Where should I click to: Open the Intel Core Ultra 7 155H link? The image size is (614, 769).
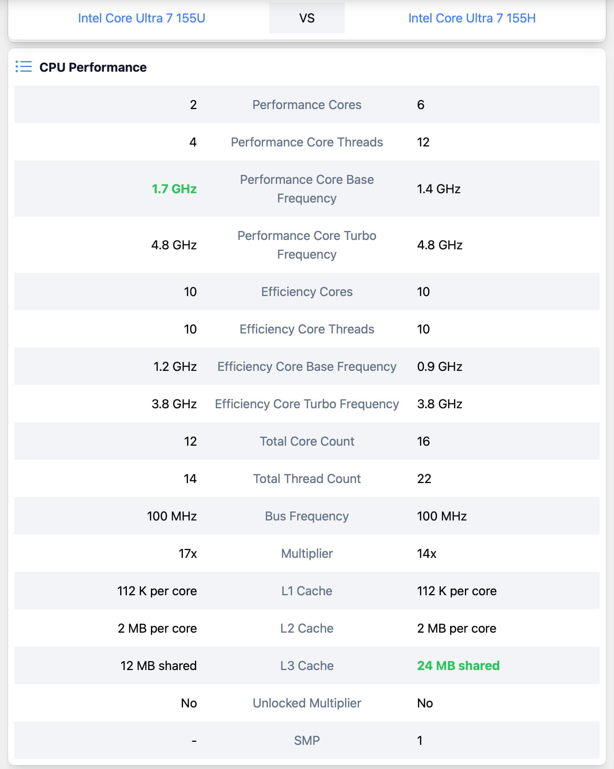472,18
